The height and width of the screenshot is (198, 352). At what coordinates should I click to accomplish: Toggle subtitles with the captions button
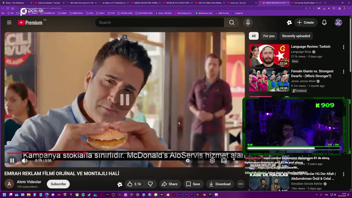(x=201, y=161)
